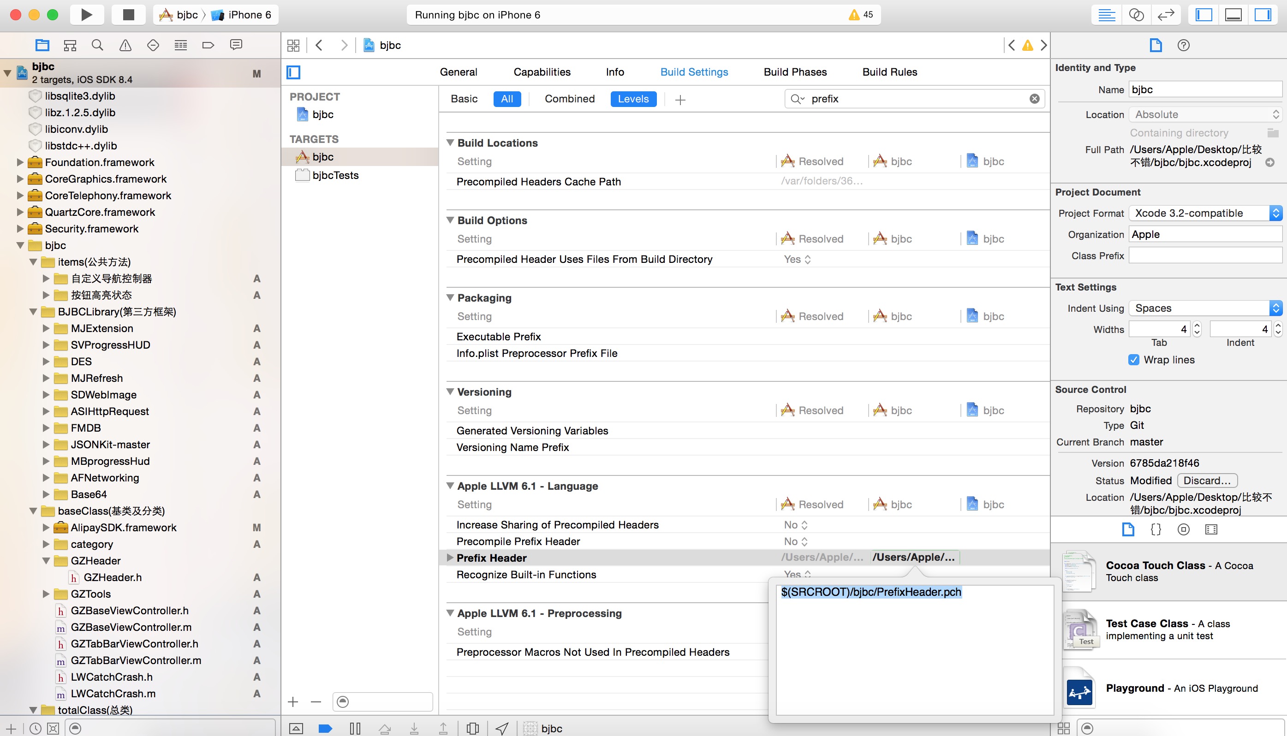Select the Levels view mode
1287x736 pixels.
click(633, 99)
